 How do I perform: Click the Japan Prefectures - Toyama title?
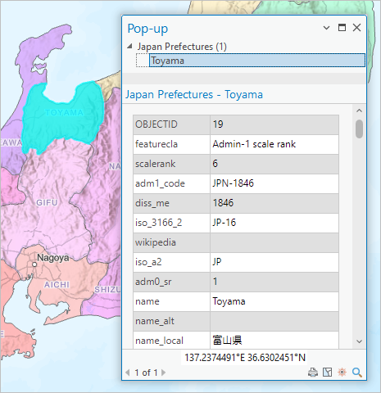(194, 95)
